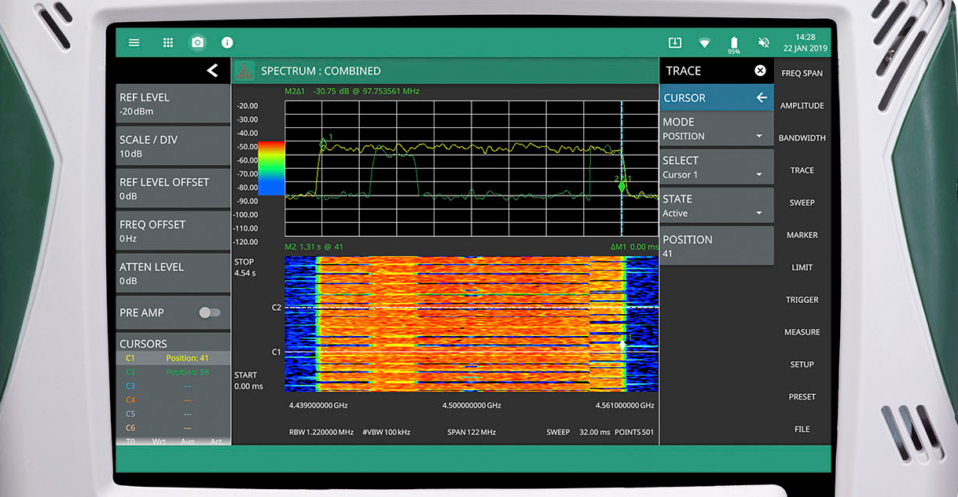Take a screenshot with the camera icon
The height and width of the screenshot is (497, 958).
[197, 42]
